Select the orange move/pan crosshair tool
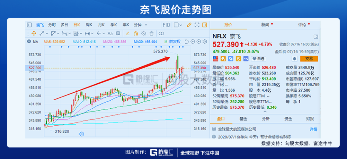 (x=34, y=34)
